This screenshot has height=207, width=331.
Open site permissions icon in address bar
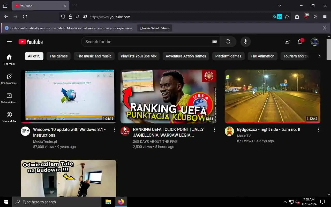[x=77, y=17]
